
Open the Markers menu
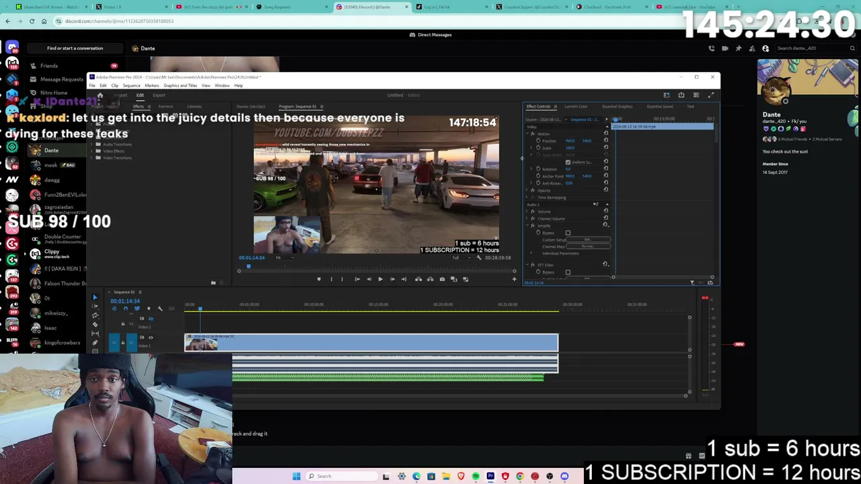[x=152, y=85]
